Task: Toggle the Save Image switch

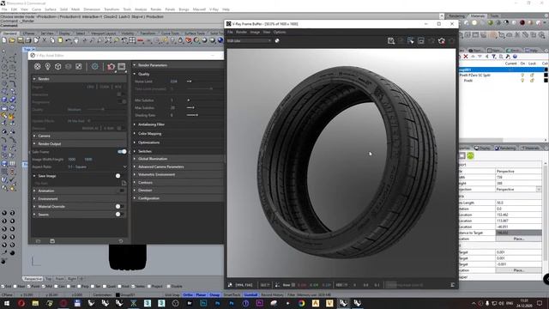Action: click(x=120, y=176)
